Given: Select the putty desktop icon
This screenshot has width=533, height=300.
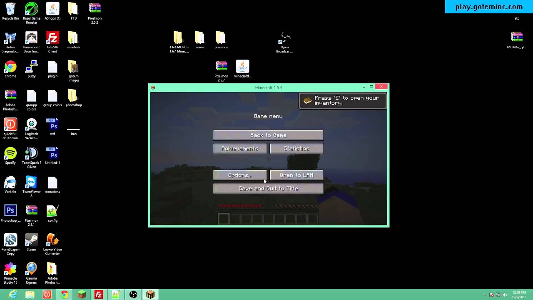Looking at the screenshot, I should (31, 70).
